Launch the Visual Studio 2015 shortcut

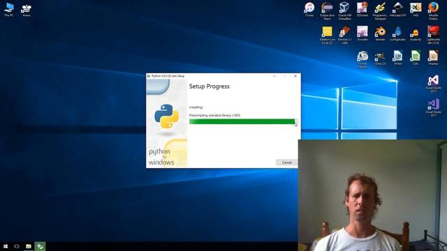[433, 84]
